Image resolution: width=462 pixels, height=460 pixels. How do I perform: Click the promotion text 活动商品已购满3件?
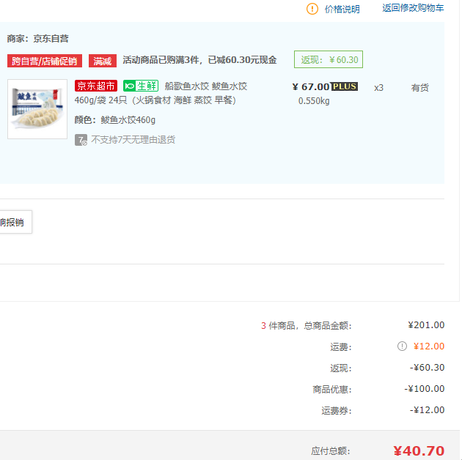161,60
